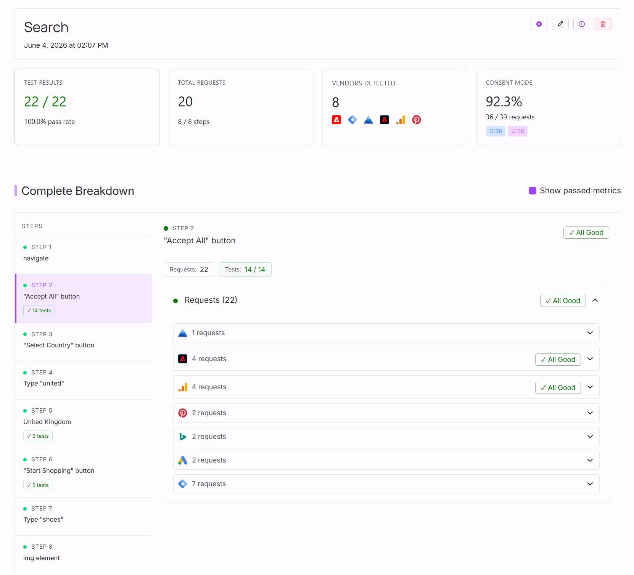Toggle Show passed metrics checkbox
This screenshot has height=575, width=634.
pos(532,191)
